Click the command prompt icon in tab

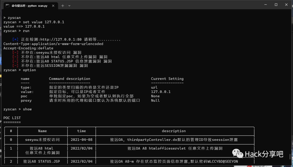point(8,6)
